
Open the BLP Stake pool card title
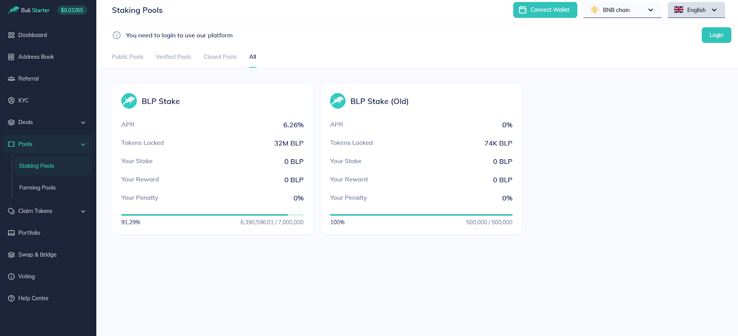[x=161, y=101]
